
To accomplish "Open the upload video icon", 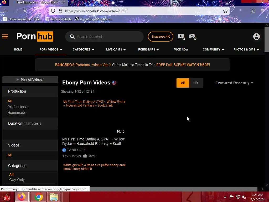I will click(181, 37).
